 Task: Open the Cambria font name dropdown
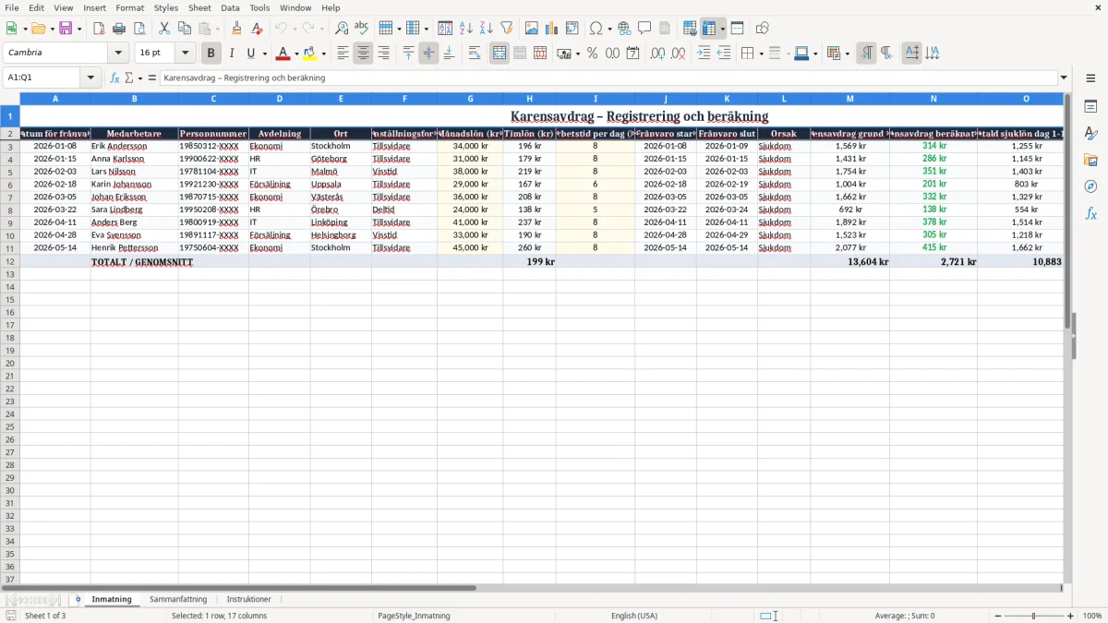point(118,54)
